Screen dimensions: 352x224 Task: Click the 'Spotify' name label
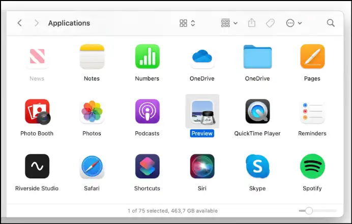point(312,188)
